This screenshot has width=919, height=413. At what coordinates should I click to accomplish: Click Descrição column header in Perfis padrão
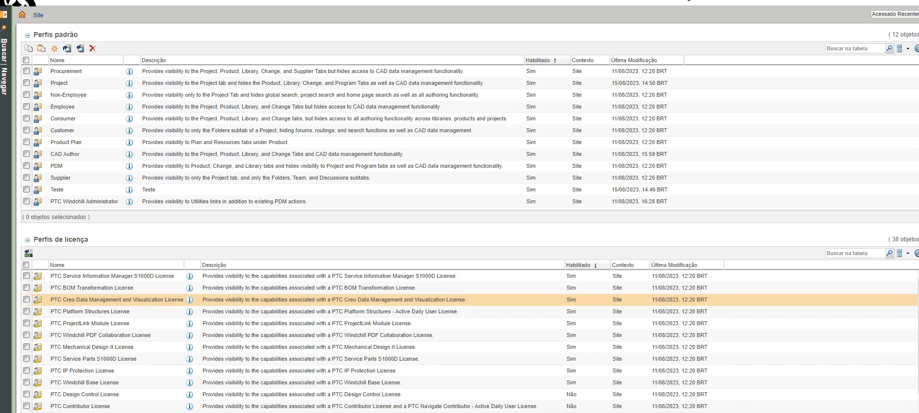332,60
